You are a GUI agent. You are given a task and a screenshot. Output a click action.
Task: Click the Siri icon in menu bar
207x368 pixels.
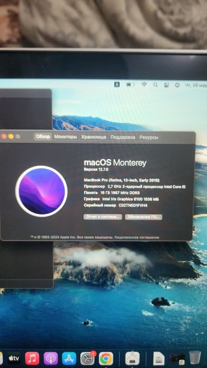point(177,85)
